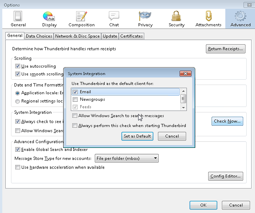Viewport: 255px width, 213px height.
Task: Click the Check Now button
Action: (227, 121)
